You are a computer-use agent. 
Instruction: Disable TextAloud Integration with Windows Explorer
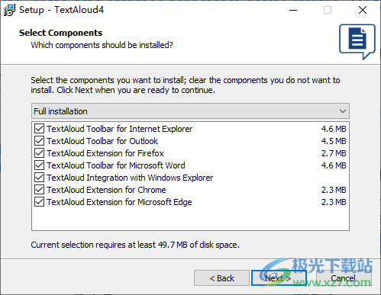coord(39,178)
